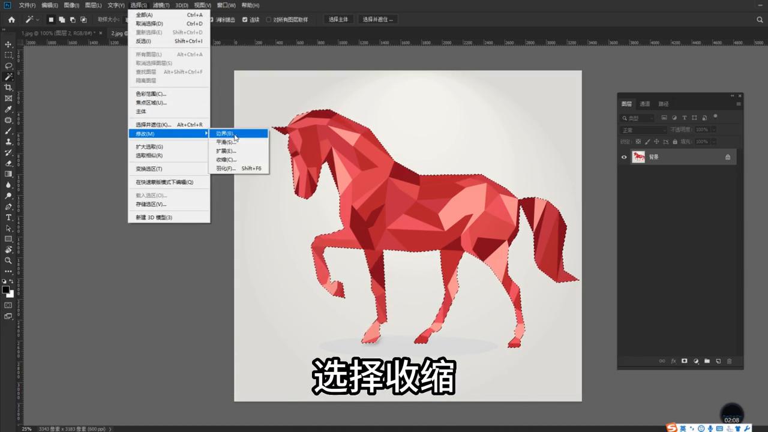This screenshot has height=432, width=768.
Task: Click the Intersect with Selection mode icon
Action: point(83,19)
